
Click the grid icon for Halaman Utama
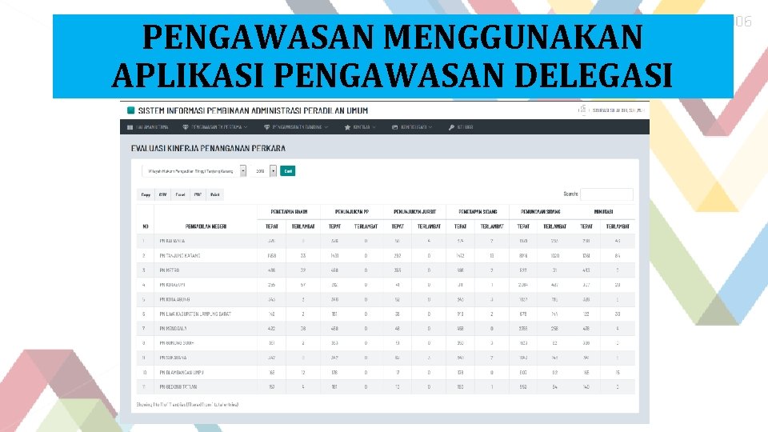point(130,127)
